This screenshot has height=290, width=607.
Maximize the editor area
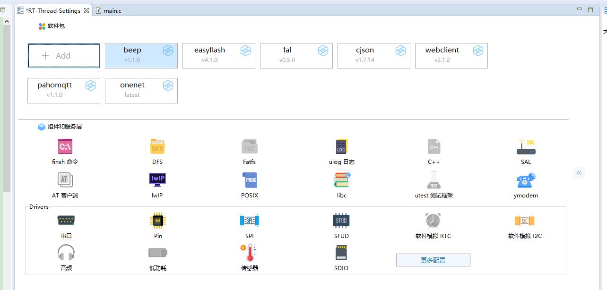[x=590, y=9]
